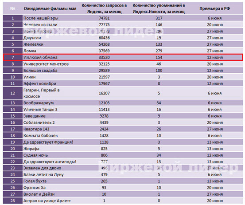
Task: Click the film title 'Ломка'
Action: [30, 51]
